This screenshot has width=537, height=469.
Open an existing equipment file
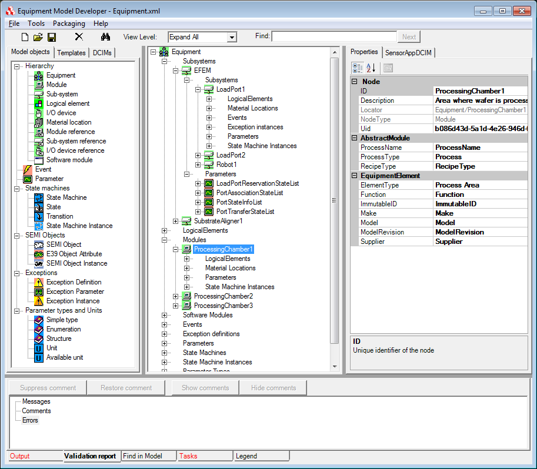click(38, 36)
